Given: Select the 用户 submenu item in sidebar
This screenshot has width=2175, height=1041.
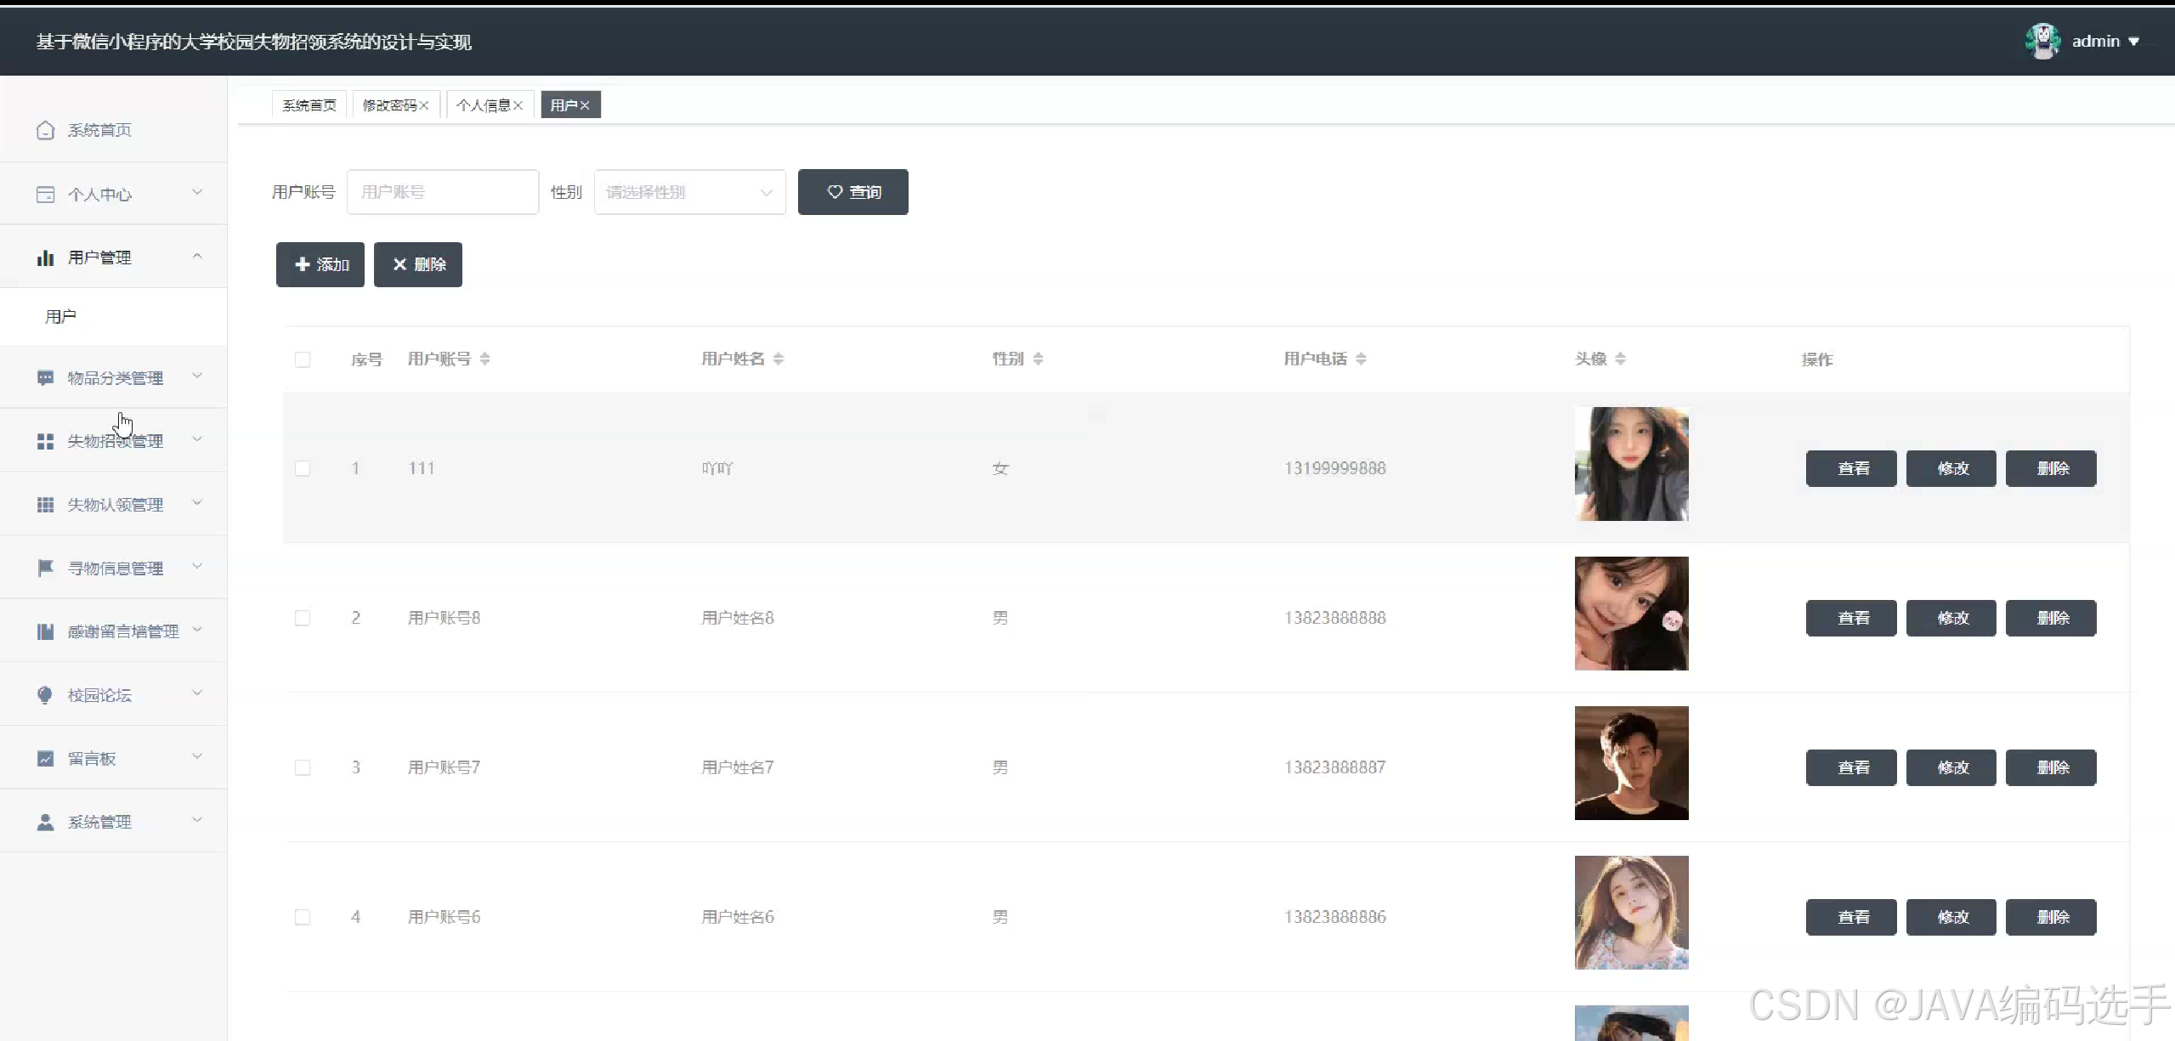Looking at the screenshot, I should (113, 317).
